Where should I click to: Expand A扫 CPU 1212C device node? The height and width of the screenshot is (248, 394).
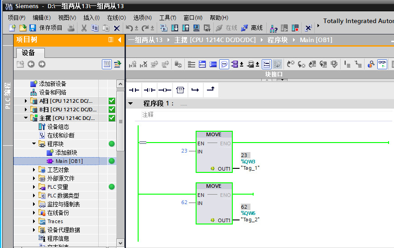point(26,101)
